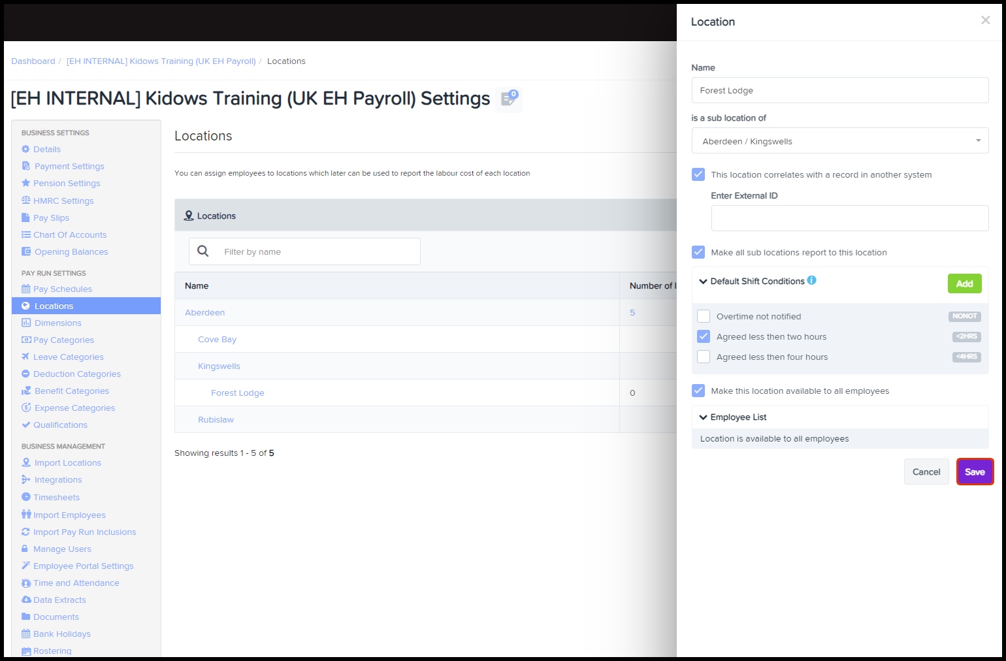The width and height of the screenshot is (1006, 661).
Task: Open Rostering in sidebar
Action: 52,651
